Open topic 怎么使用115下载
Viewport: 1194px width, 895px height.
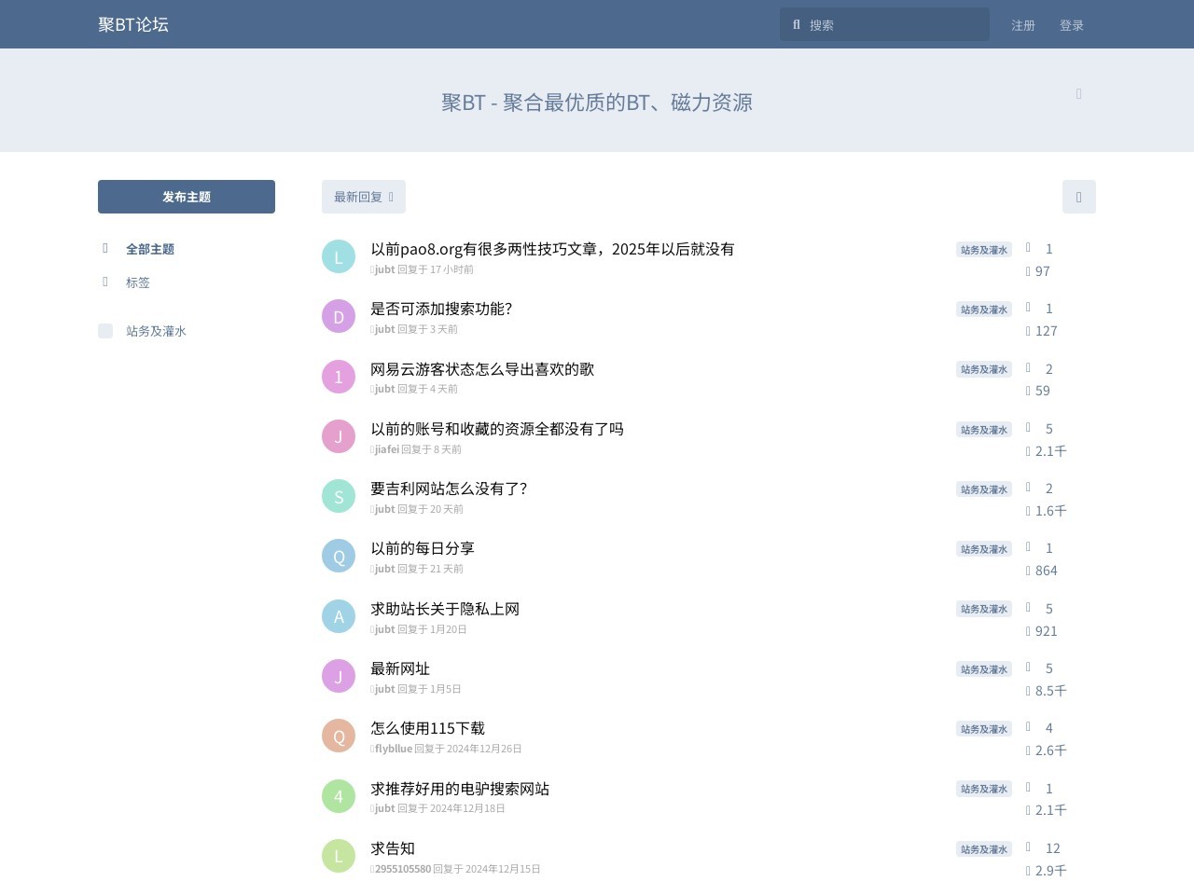tap(428, 728)
